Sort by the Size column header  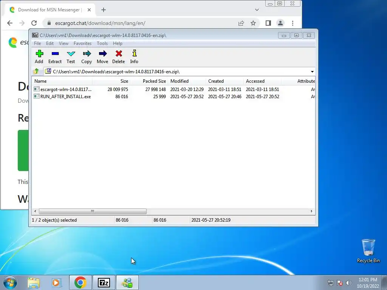click(x=111, y=81)
